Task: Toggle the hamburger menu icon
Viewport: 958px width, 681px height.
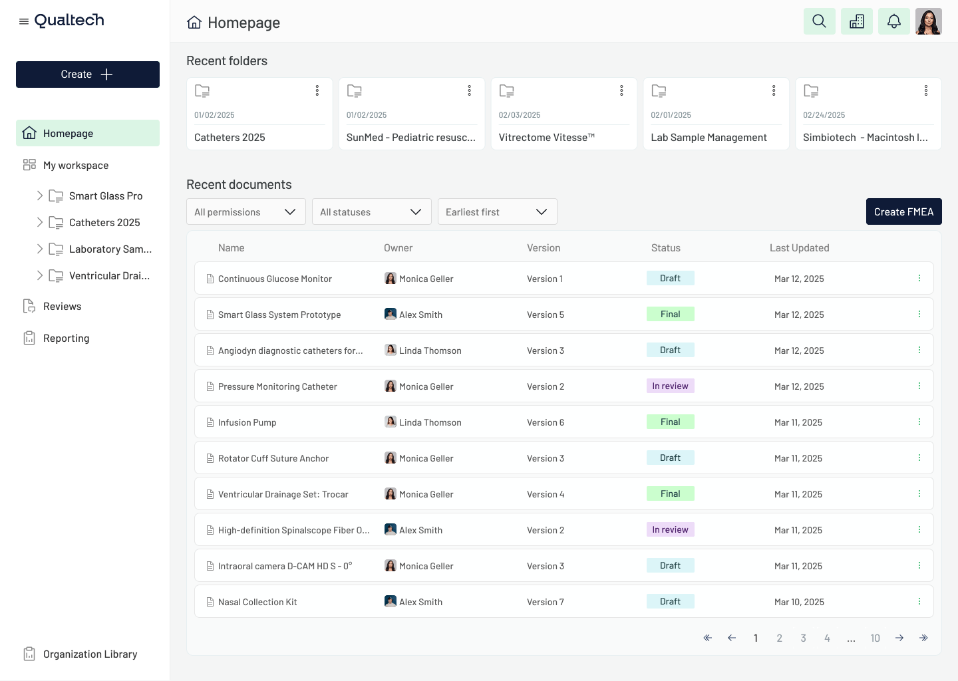Action: click(x=24, y=21)
